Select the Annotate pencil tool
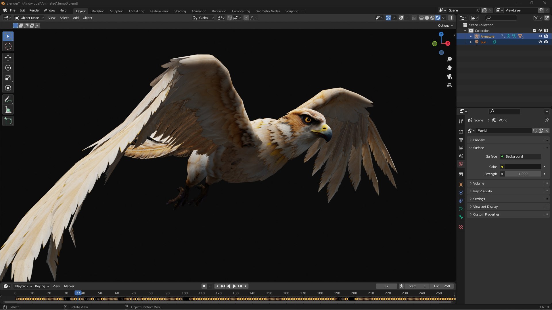Viewport: 552px width, 310px height. 8,100
